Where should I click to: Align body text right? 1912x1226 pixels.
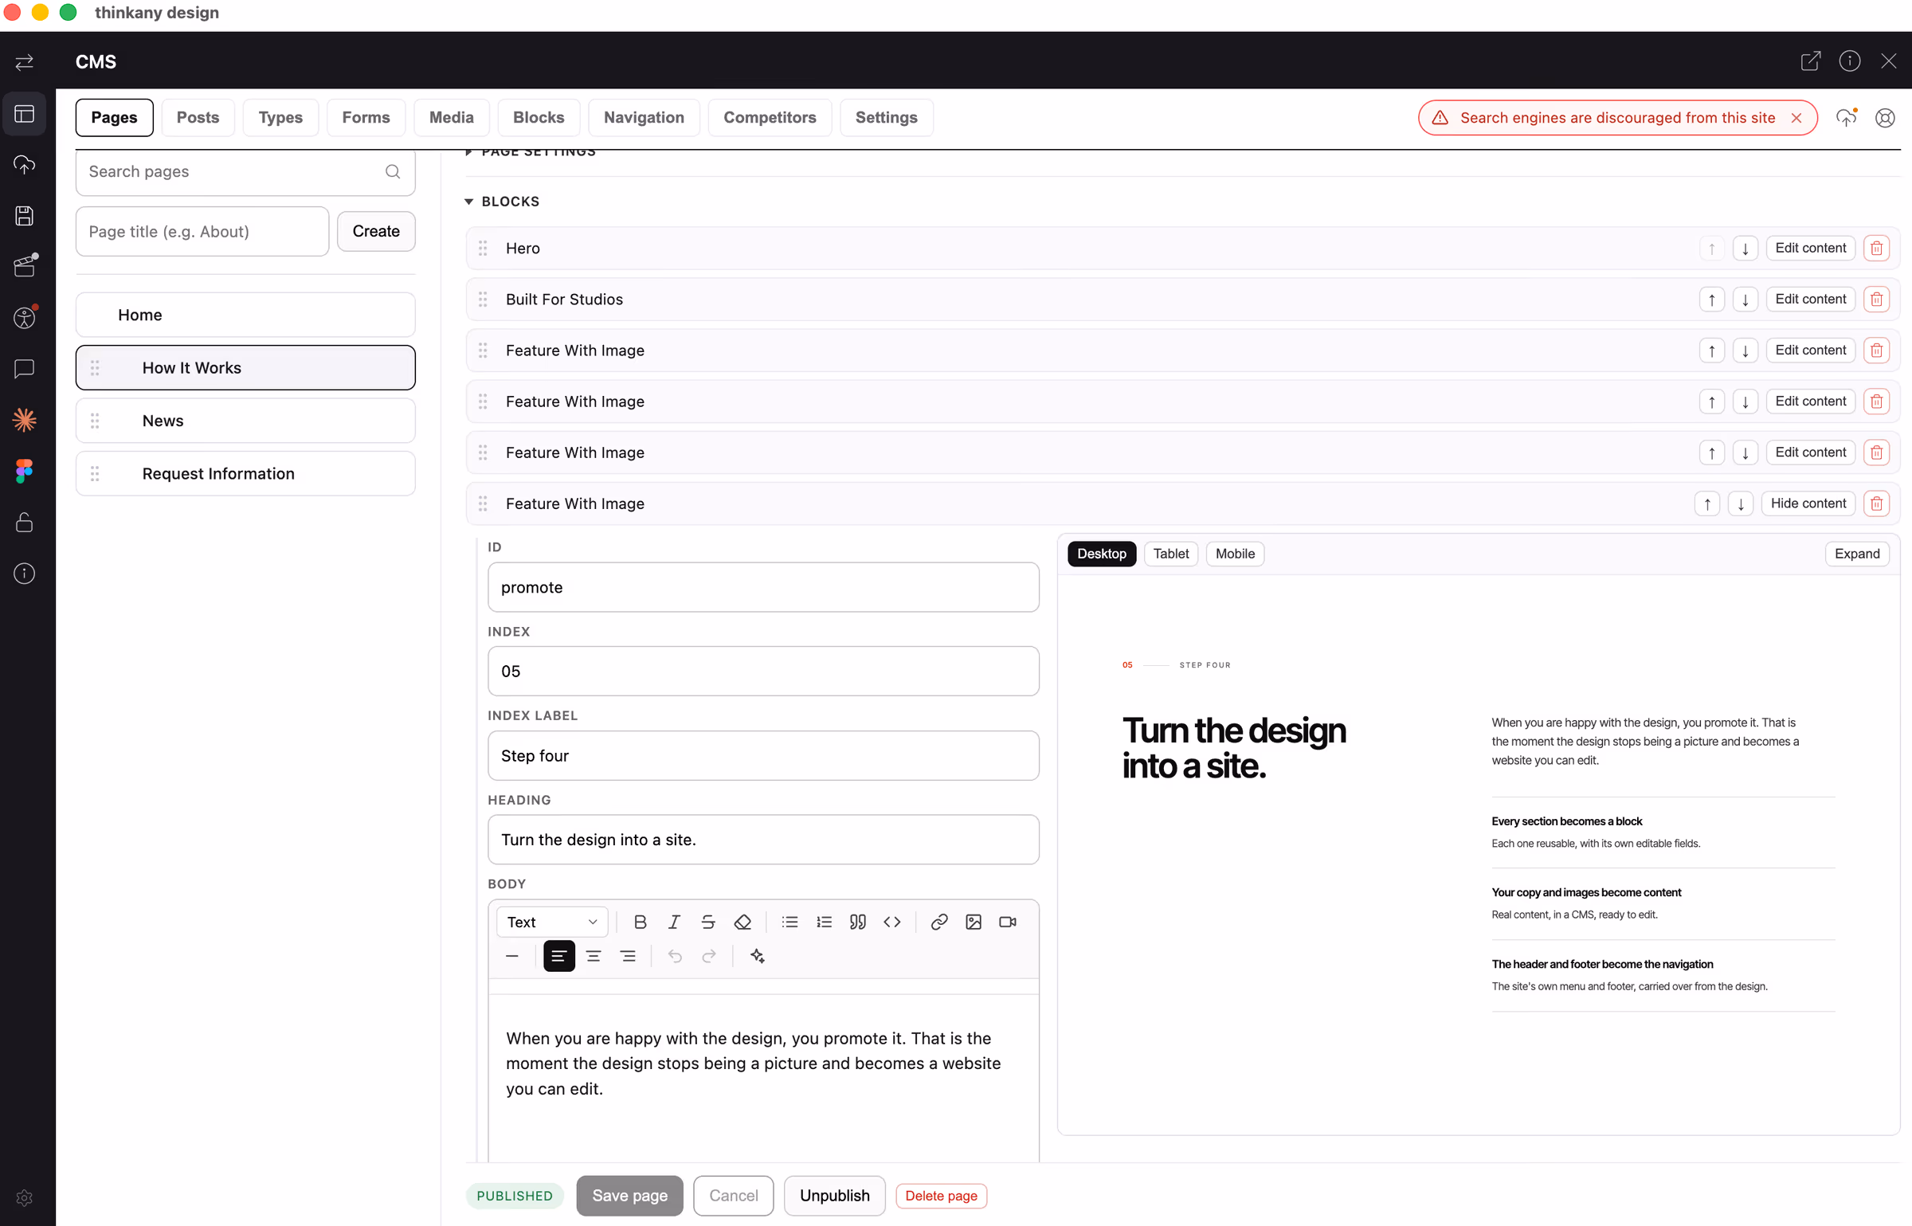[628, 956]
